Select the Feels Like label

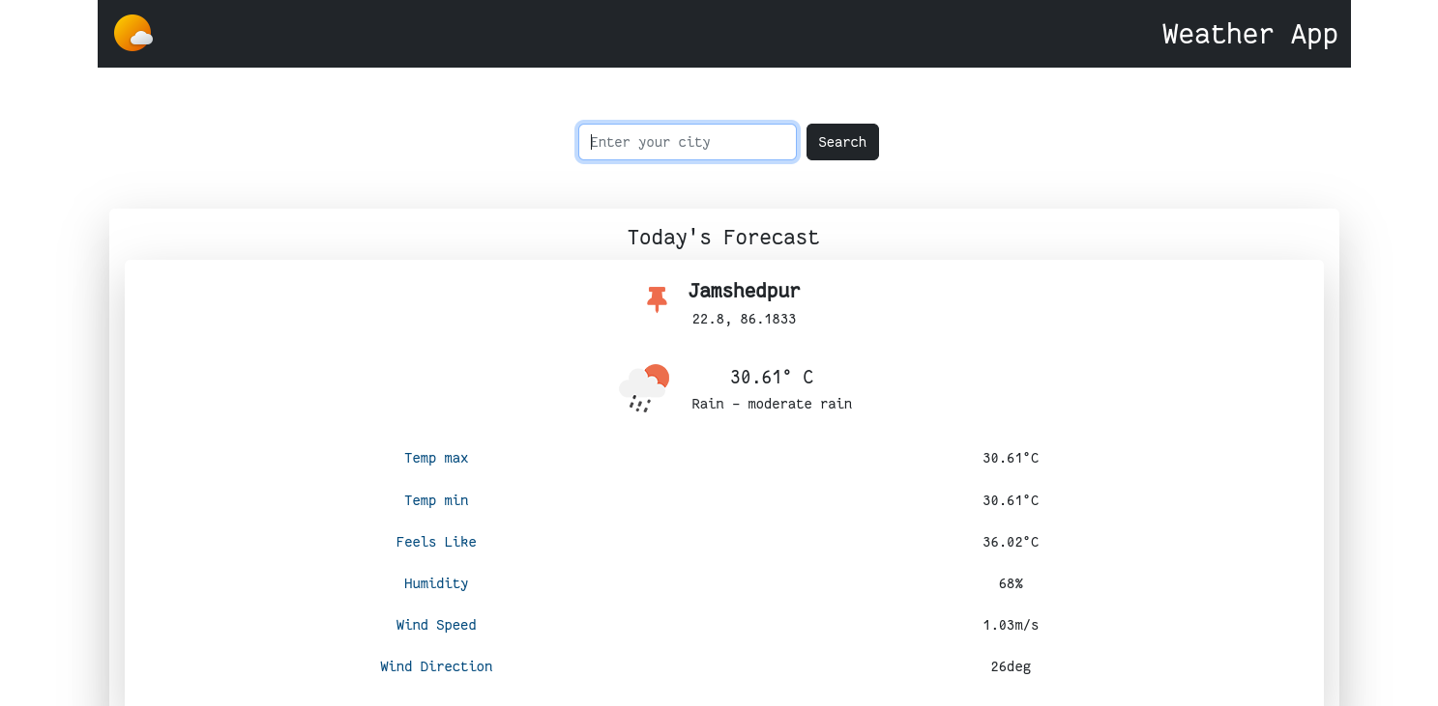(x=436, y=542)
